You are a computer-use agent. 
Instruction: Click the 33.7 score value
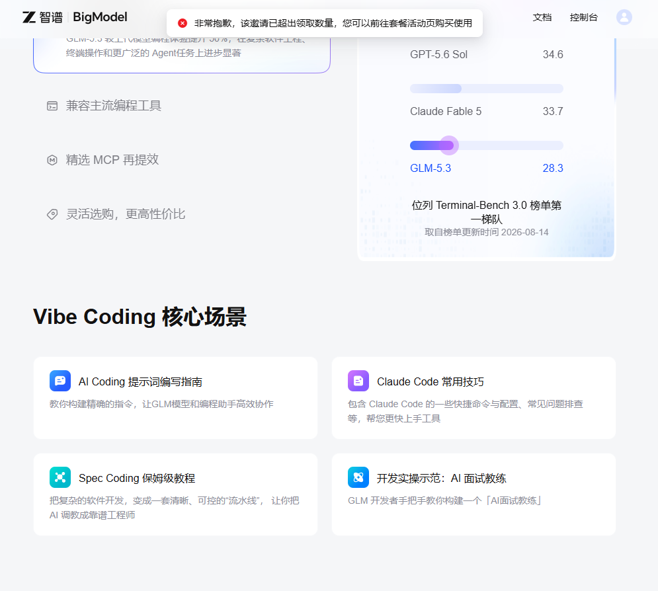click(553, 111)
